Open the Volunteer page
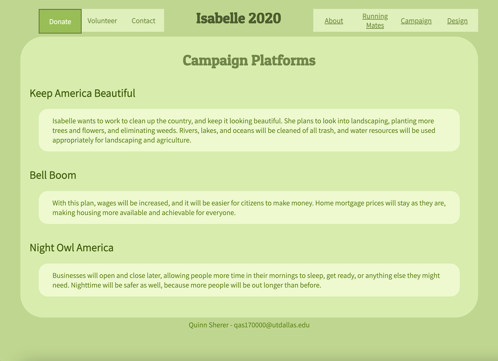The width and height of the screenshot is (498, 361). (102, 21)
